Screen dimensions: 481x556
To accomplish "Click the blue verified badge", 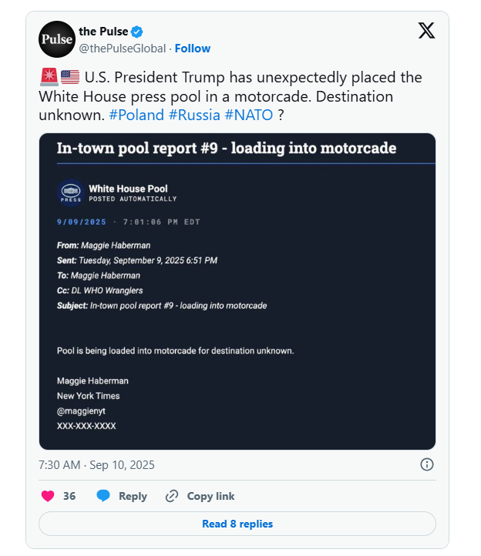I will 136,32.
